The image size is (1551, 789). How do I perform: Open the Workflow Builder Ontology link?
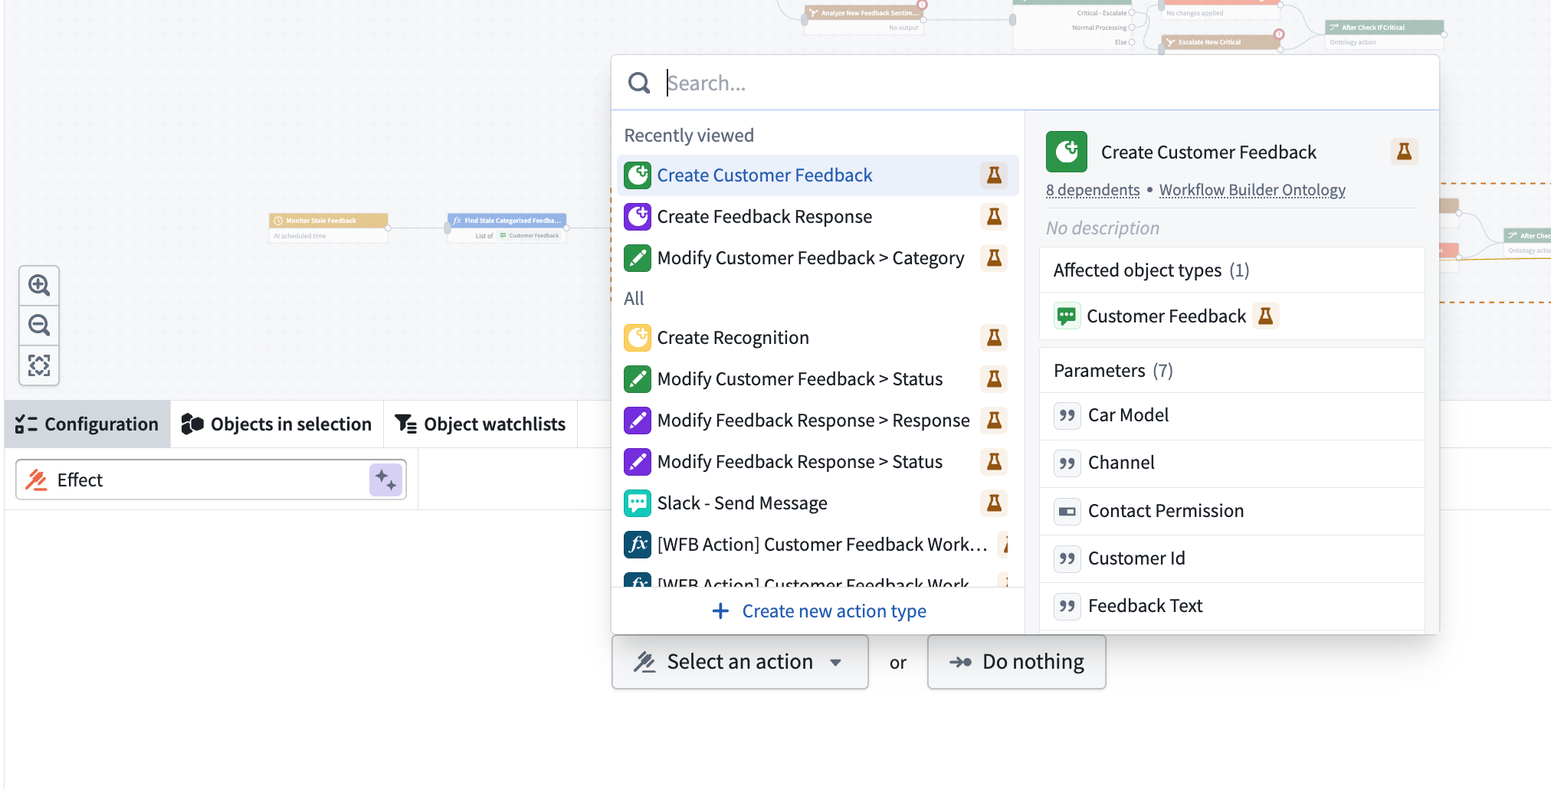[x=1252, y=190]
